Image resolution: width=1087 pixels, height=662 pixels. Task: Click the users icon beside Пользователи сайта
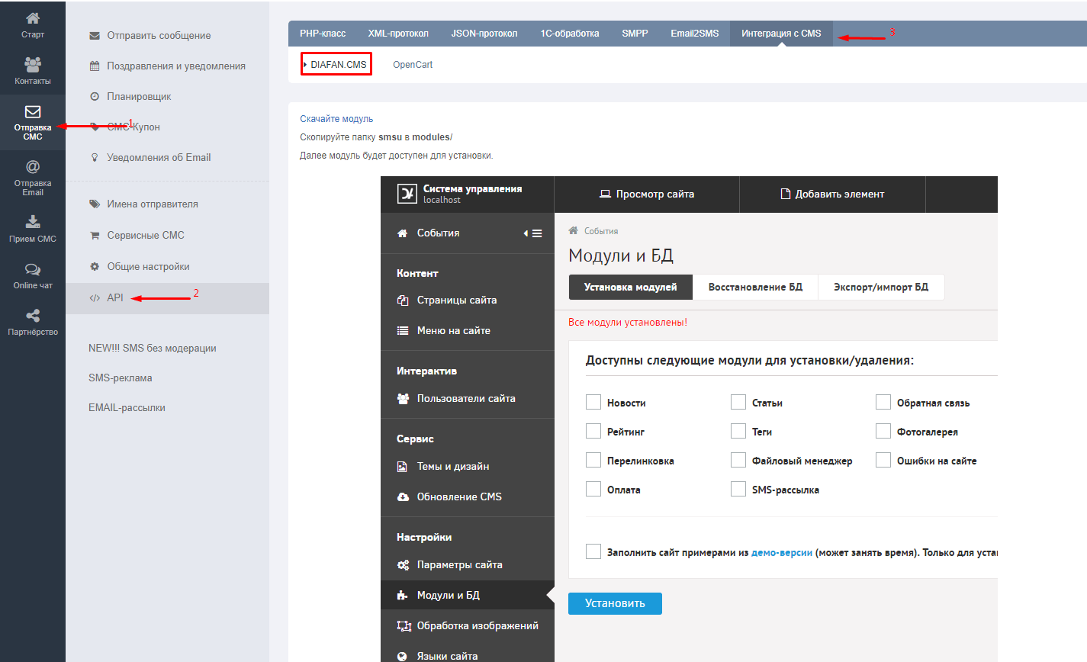click(403, 399)
